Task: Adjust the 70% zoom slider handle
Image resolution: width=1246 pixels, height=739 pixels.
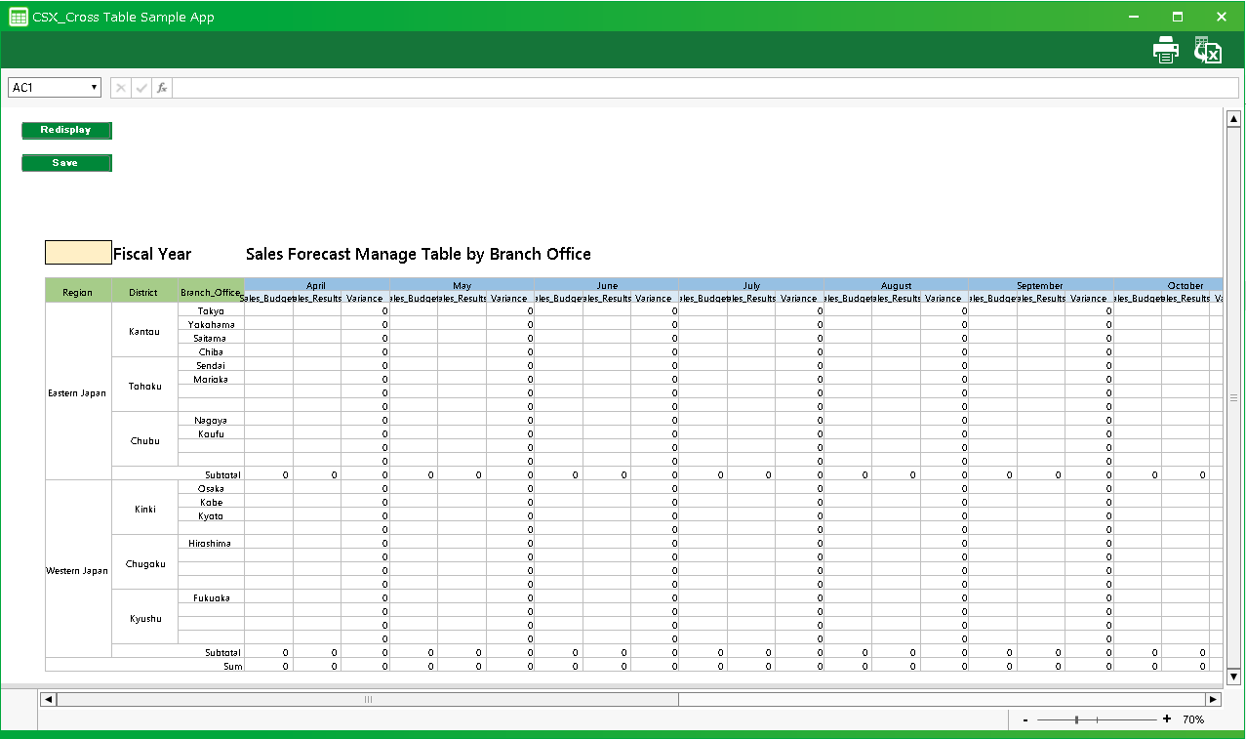Action: pos(1076,719)
